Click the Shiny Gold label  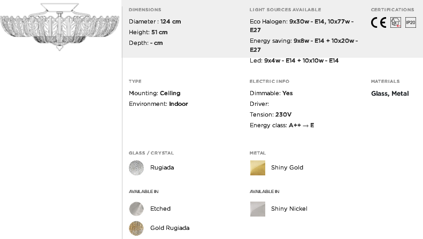(x=287, y=167)
